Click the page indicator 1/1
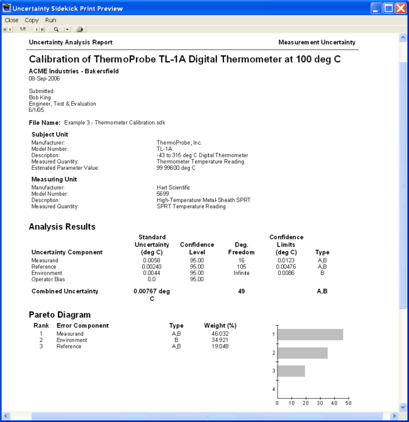This screenshot has width=409, height=422. [23, 29]
